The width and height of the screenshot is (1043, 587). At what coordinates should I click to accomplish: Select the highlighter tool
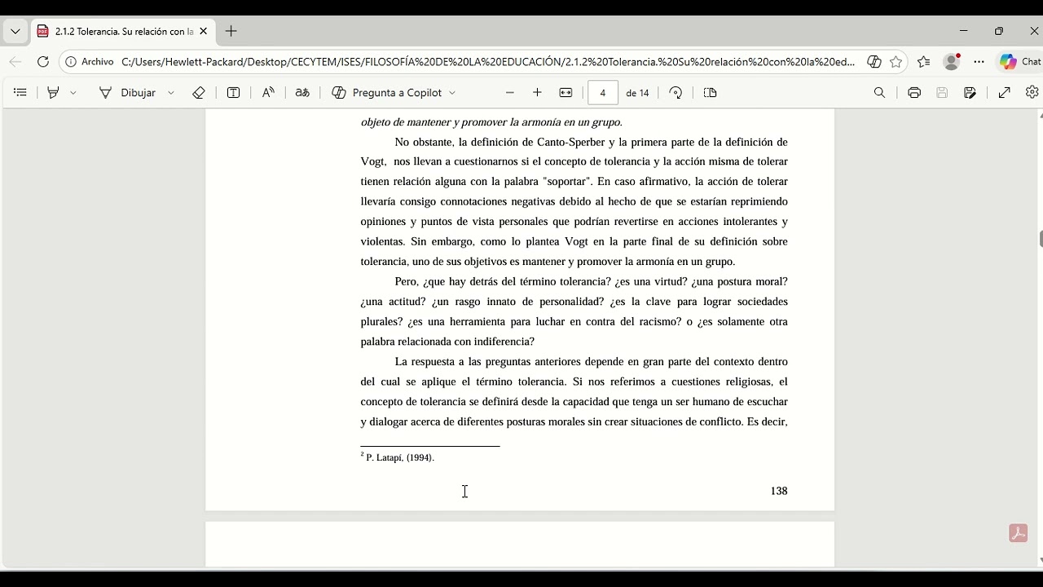pos(53,93)
